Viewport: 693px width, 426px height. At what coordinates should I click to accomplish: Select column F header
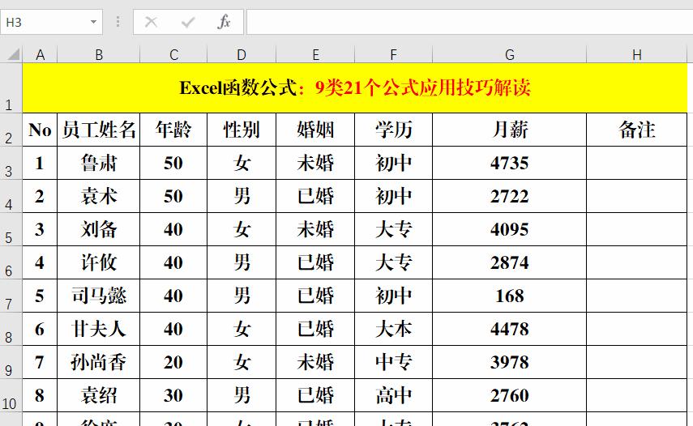[x=393, y=55]
